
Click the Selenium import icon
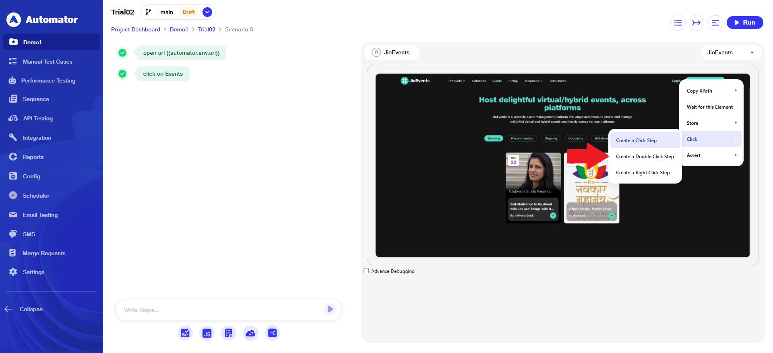pyautogui.click(x=185, y=333)
